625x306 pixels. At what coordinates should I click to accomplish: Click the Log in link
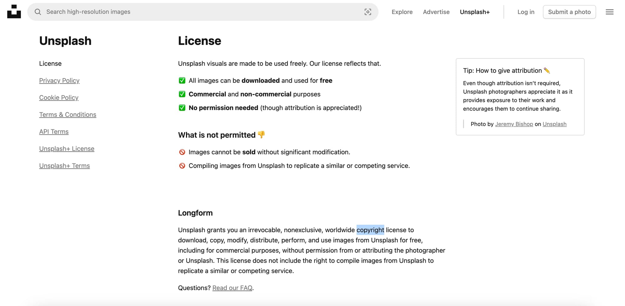tap(526, 12)
